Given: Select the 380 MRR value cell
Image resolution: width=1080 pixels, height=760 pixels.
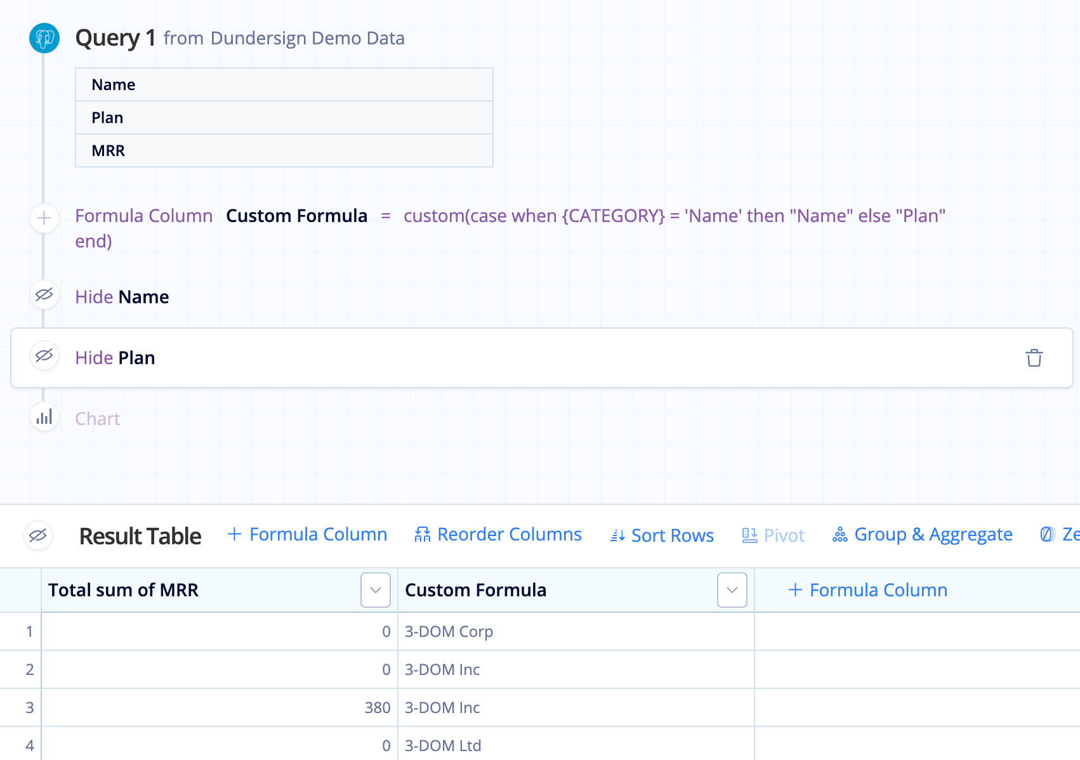Looking at the screenshot, I should point(220,707).
